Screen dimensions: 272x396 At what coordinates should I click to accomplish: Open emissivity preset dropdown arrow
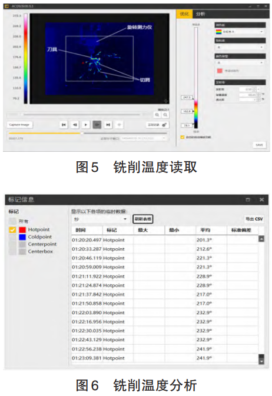(258, 89)
